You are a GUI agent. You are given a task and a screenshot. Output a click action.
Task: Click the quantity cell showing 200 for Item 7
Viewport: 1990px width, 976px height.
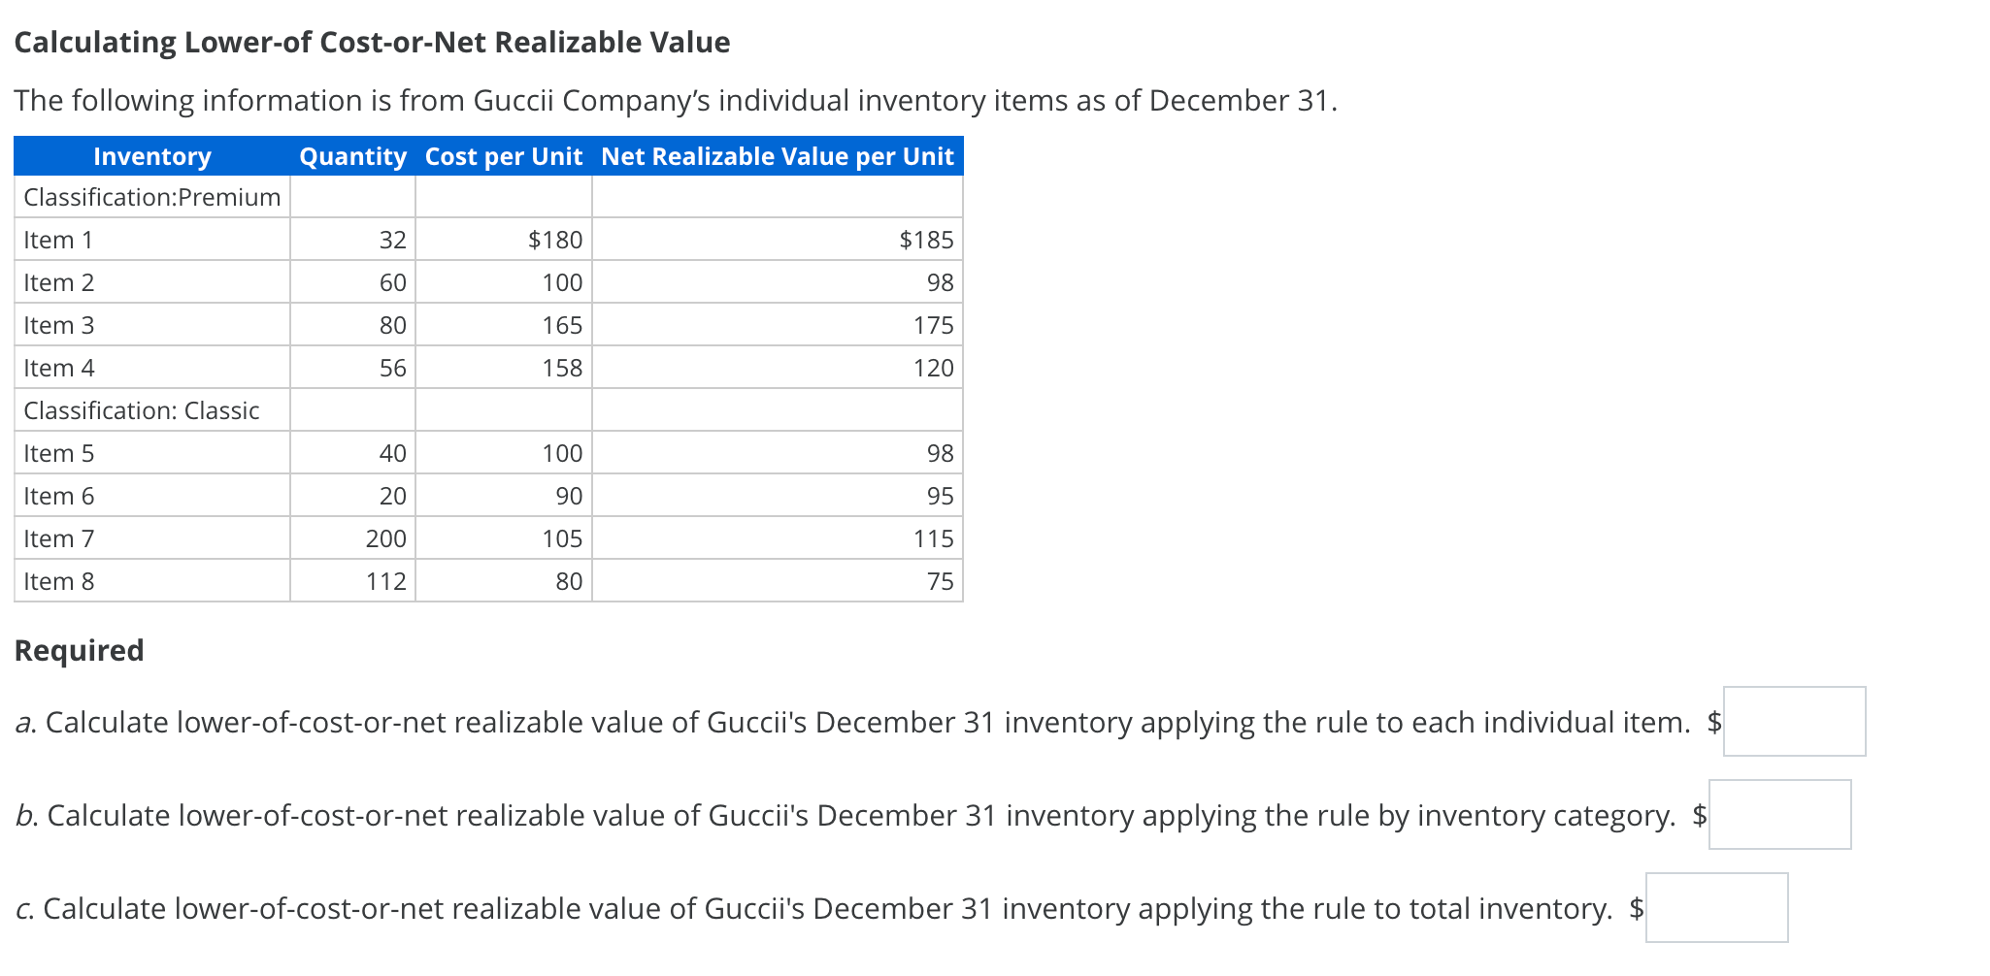[387, 538]
